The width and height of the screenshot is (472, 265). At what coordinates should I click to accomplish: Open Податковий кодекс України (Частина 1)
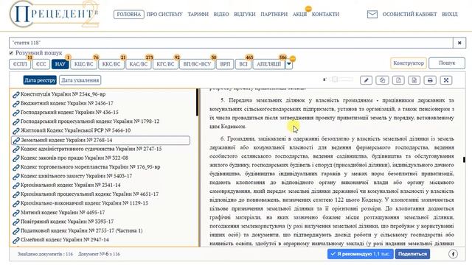[x=82, y=230]
